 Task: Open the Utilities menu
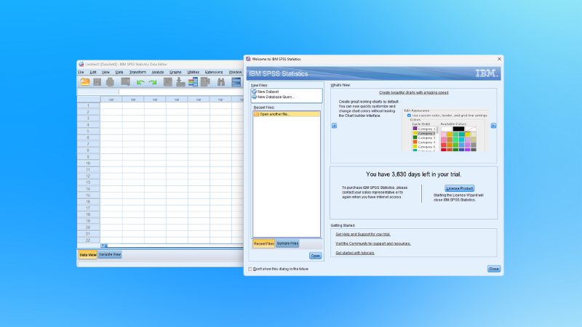coord(194,72)
